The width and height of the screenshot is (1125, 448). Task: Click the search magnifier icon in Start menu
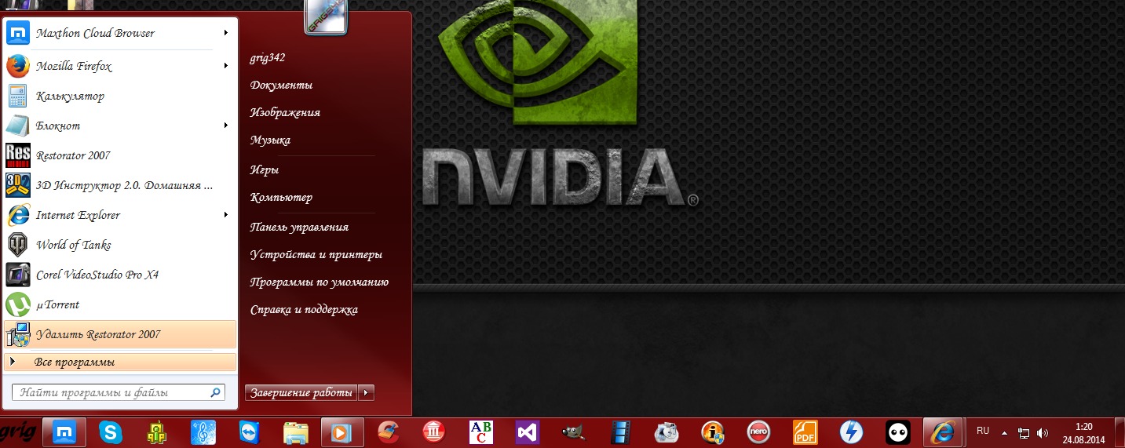(215, 392)
